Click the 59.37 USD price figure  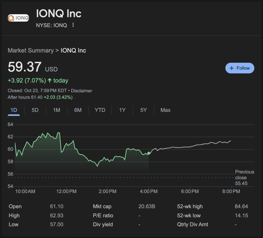point(25,67)
